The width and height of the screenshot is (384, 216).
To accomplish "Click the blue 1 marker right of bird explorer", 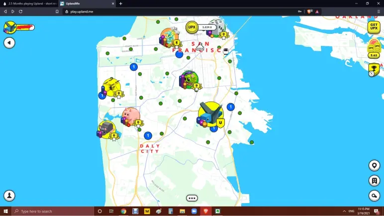I will [230, 107].
